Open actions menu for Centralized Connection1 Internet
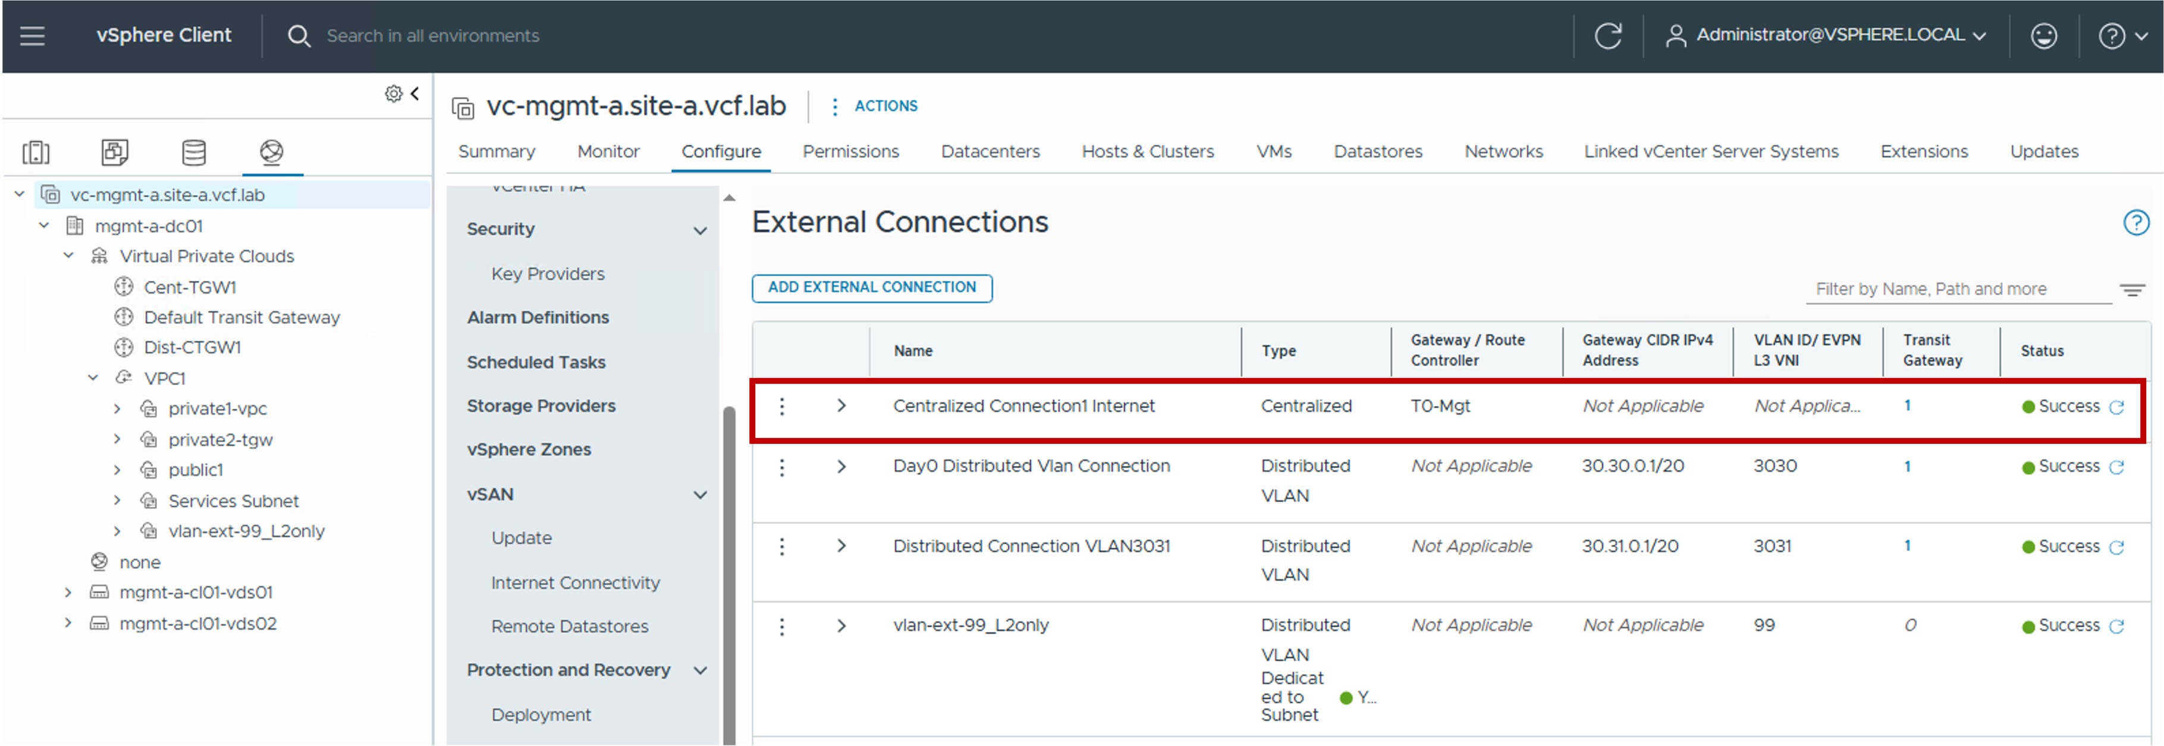This screenshot has width=2164, height=746. (782, 407)
